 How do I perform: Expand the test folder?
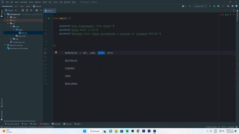point(11,39)
